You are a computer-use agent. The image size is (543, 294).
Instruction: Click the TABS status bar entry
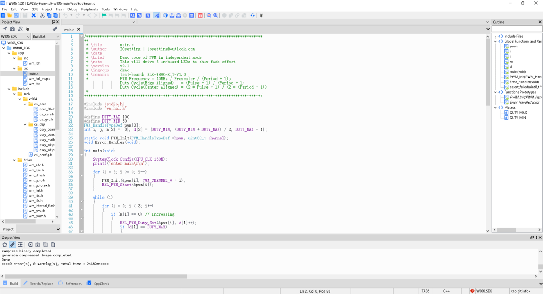point(425,291)
